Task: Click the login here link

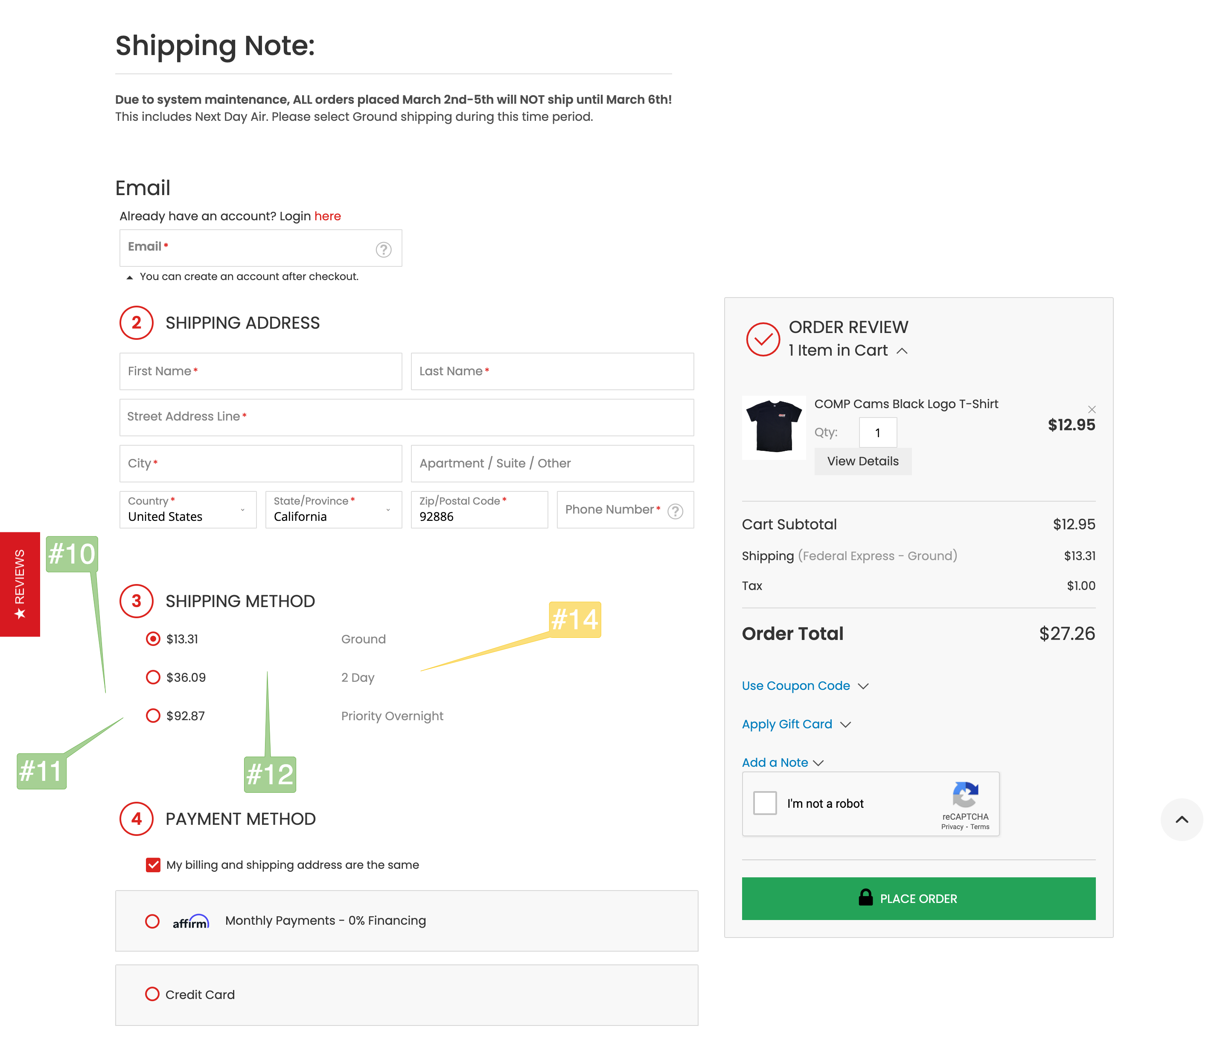Action: (327, 216)
